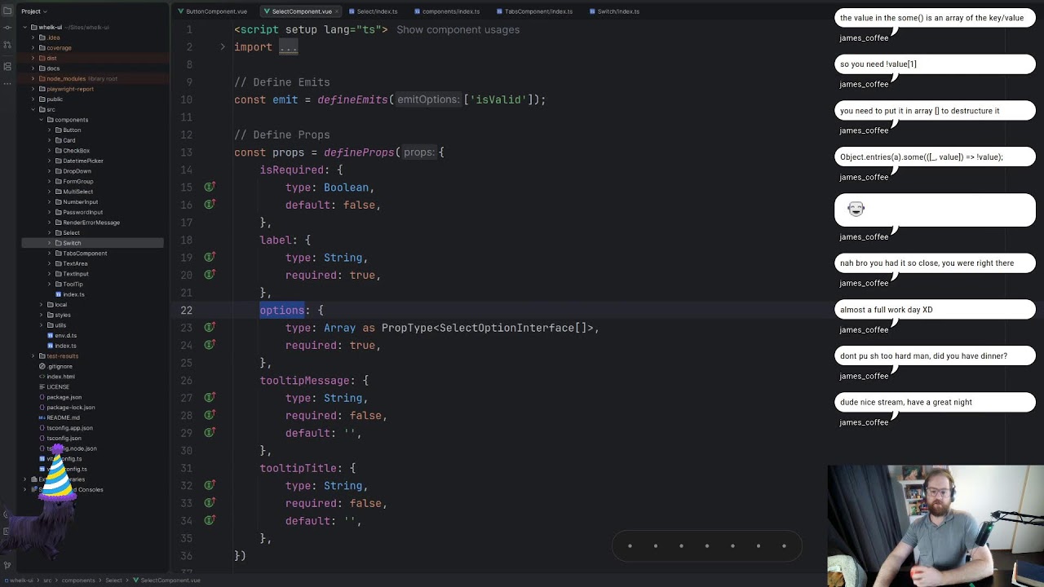Click the Show component usages hint
1044x587 pixels.
(x=458, y=29)
